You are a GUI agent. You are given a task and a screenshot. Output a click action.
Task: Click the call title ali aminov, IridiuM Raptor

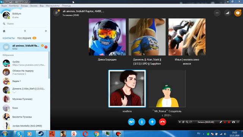(x=84, y=11)
